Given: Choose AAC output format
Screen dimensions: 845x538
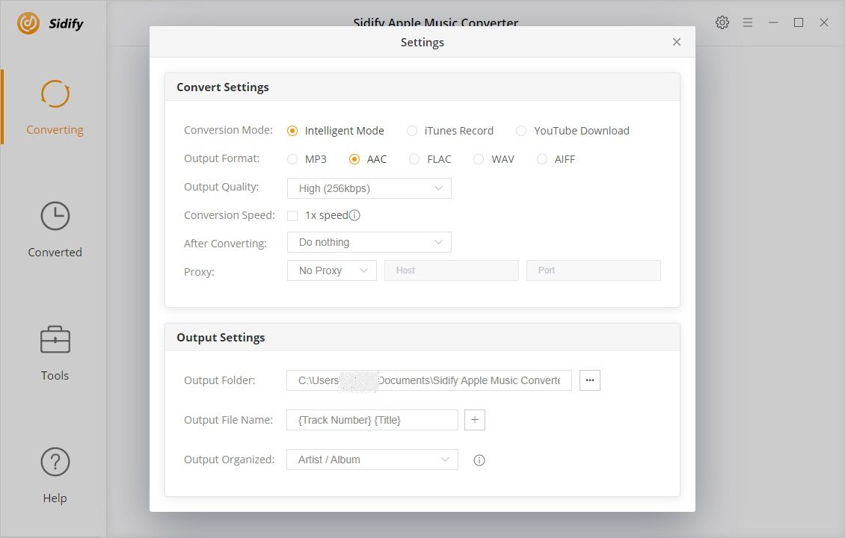Looking at the screenshot, I should click(x=354, y=159).
